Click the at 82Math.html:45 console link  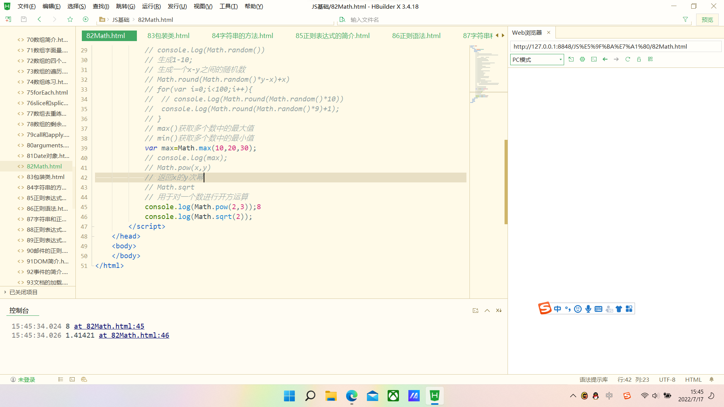pos(109,326)
